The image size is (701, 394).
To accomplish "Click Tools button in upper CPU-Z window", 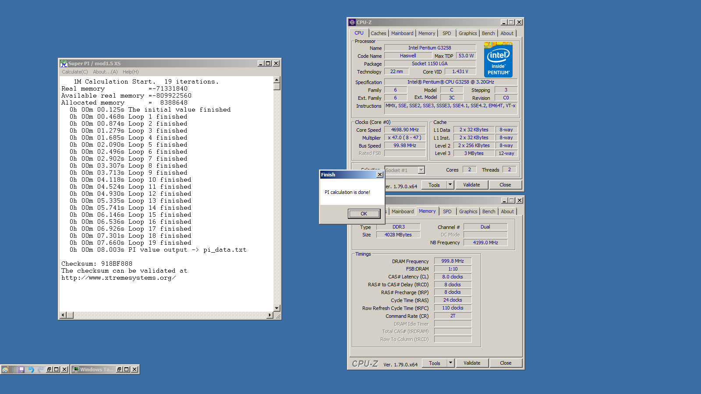I will coord(434,185).
